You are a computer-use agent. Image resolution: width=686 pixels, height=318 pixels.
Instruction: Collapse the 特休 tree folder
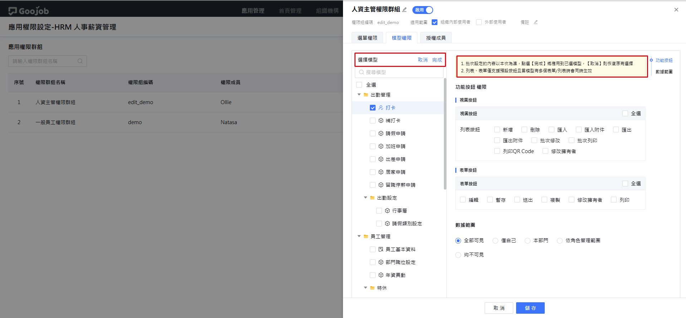(x=366, y=288)
